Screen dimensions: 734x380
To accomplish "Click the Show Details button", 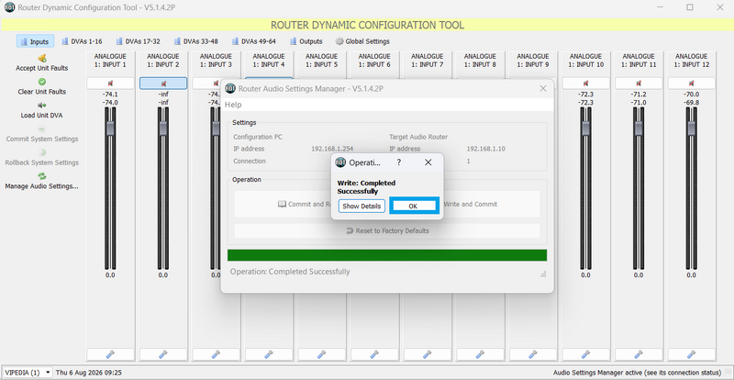I will point(361,207).
